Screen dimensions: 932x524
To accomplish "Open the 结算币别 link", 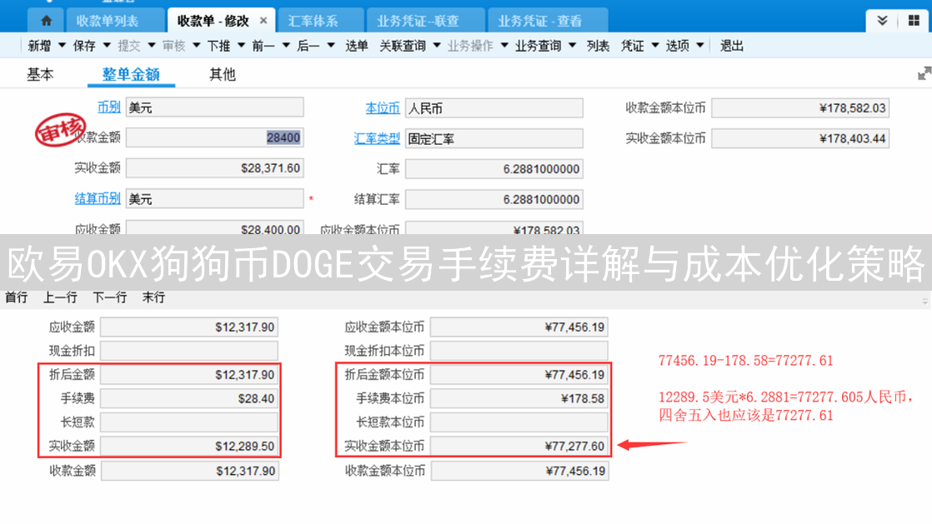I will (98, 198).
